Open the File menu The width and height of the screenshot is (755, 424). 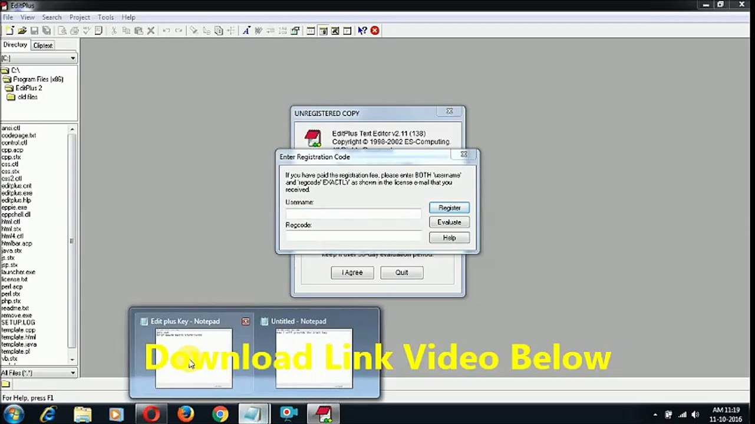(x=8, y=17)
